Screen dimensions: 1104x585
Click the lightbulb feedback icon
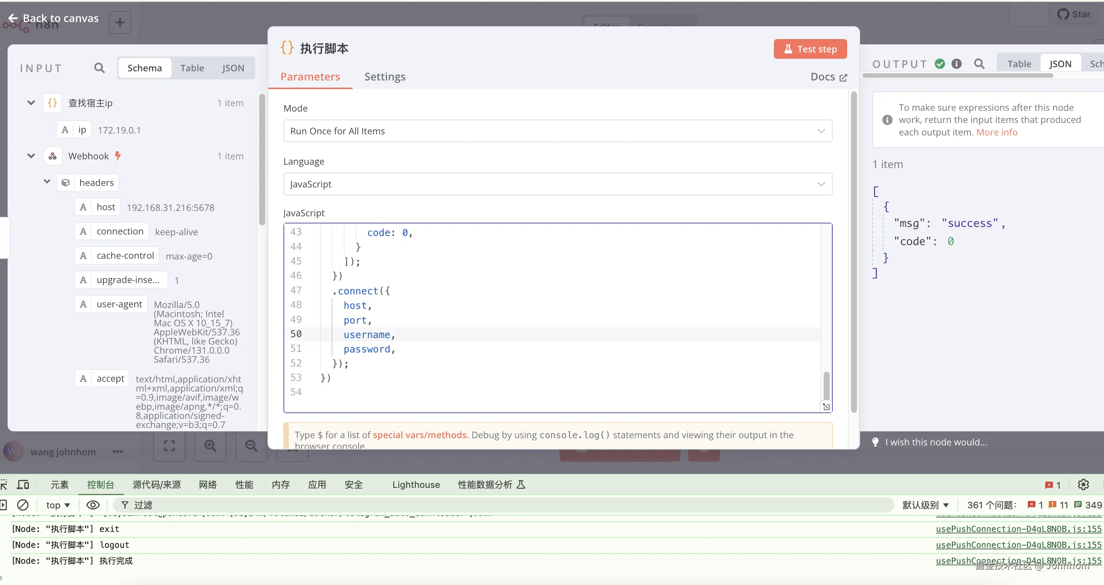click(875, 442)
